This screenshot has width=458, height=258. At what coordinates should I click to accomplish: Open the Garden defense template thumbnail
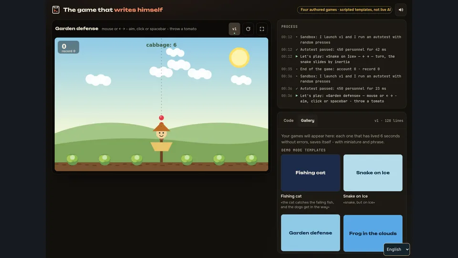[311, 233]
